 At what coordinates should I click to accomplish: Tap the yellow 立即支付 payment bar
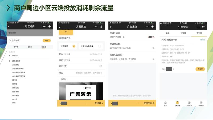[x=133, y=103]
